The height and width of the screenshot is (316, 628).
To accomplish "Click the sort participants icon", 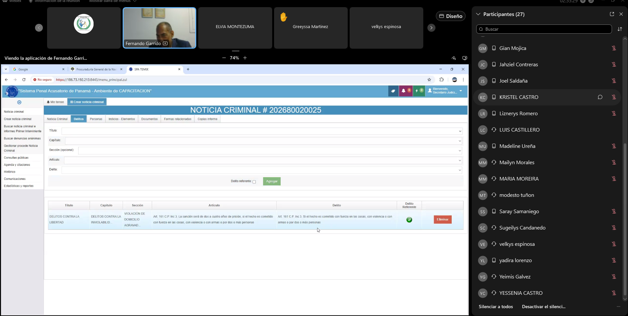I will point(619,29).
